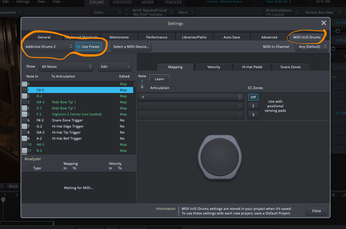Expand the MIDI In Channel dropdown
This screenshot has width=346, height=229.
click(x=311, y=47)
